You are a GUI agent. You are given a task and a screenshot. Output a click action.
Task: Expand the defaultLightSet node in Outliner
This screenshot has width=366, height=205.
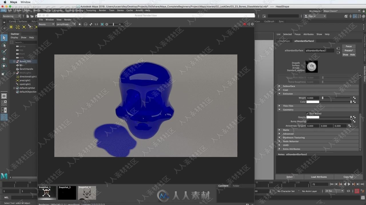pyautogui.click(x=14, y=88)
